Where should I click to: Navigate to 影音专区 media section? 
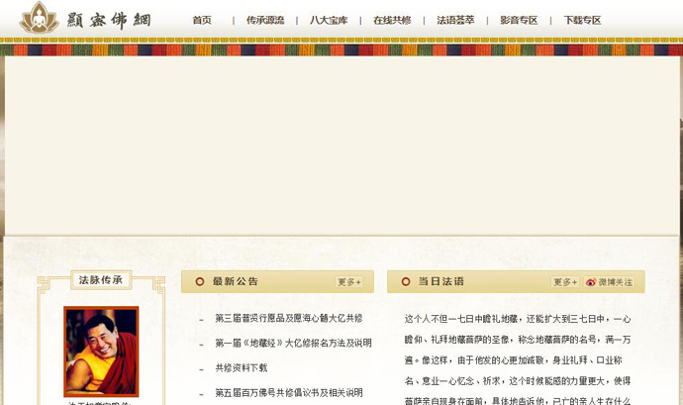point(519,20)
